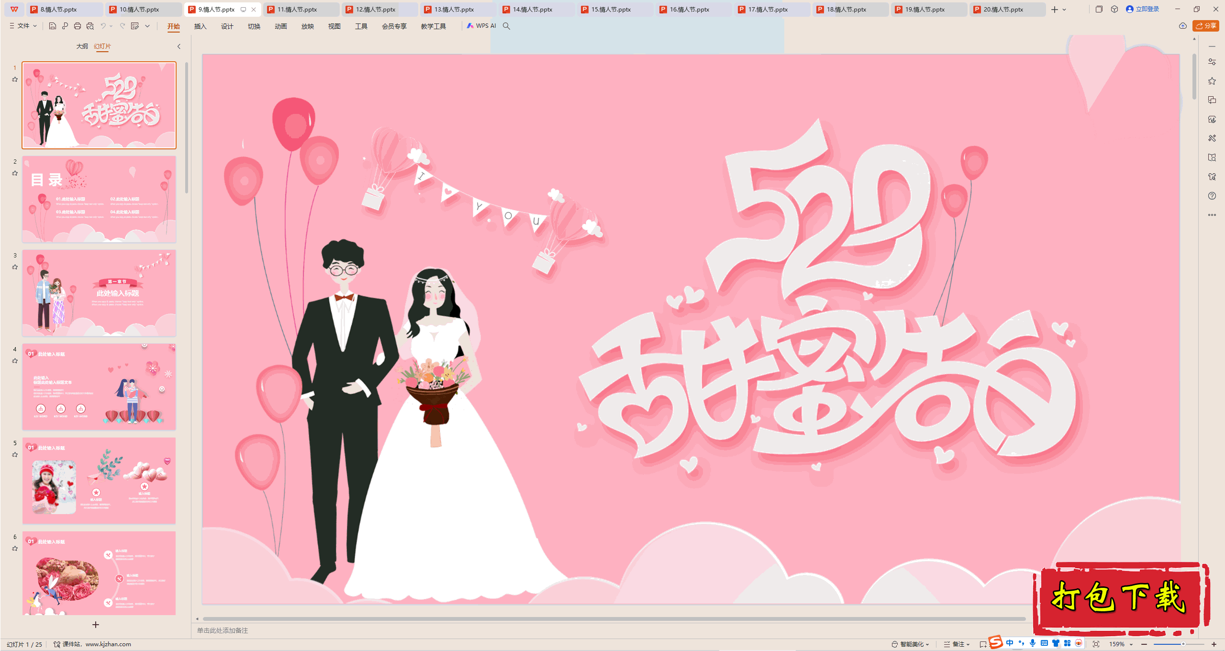
Task: Open a new document tab with plus
Action: pyautogui.click(x=1055, y=10)
